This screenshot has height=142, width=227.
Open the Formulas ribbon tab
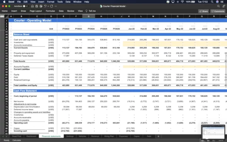50,11
